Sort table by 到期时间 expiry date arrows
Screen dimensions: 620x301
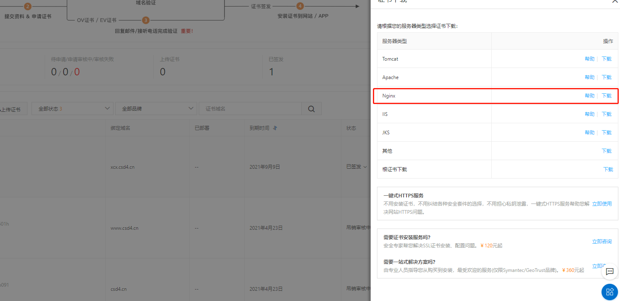point(275,128)
